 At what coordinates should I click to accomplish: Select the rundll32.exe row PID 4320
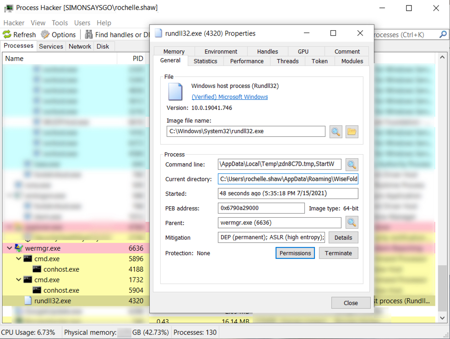click(x=76, y=301)
